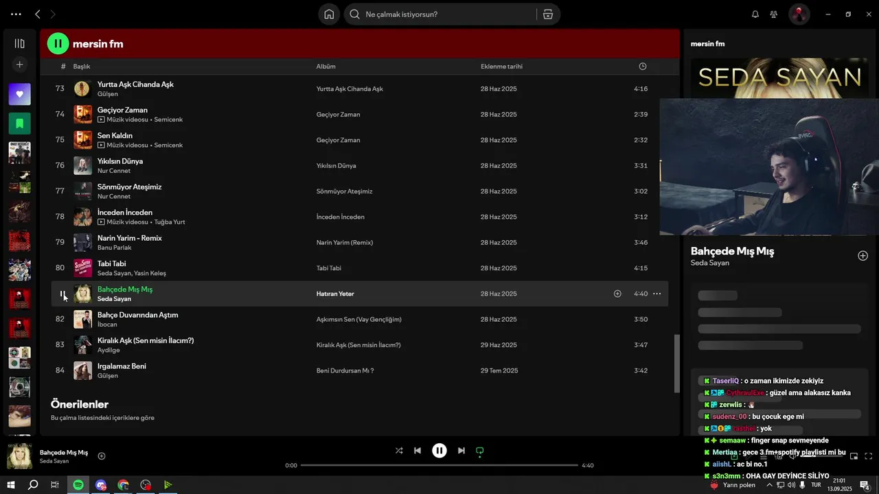Click now-playing album cover in bottom bar

pyautogui.click(x=19, y=456)
